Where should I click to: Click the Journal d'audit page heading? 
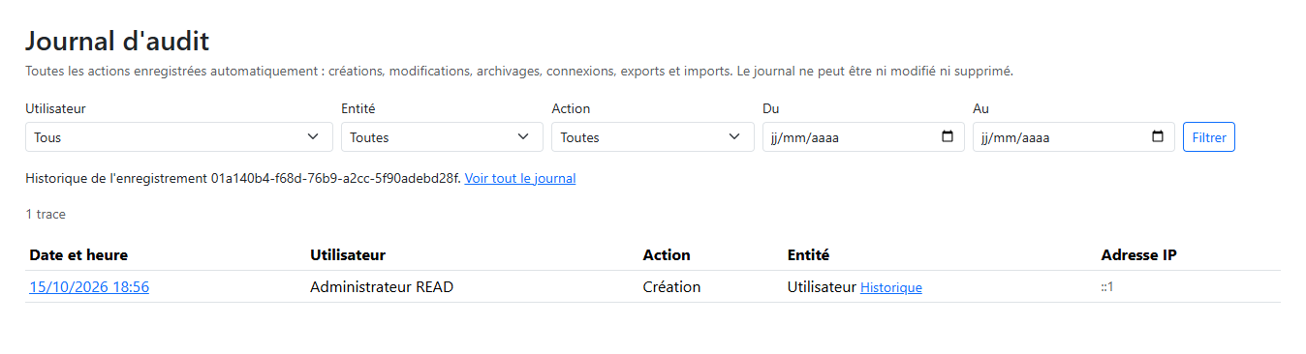[117, 41]
